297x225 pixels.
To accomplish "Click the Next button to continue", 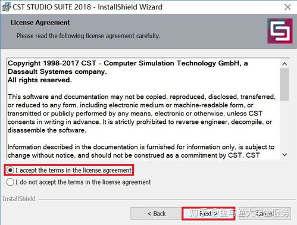I will tap(208, 214).
